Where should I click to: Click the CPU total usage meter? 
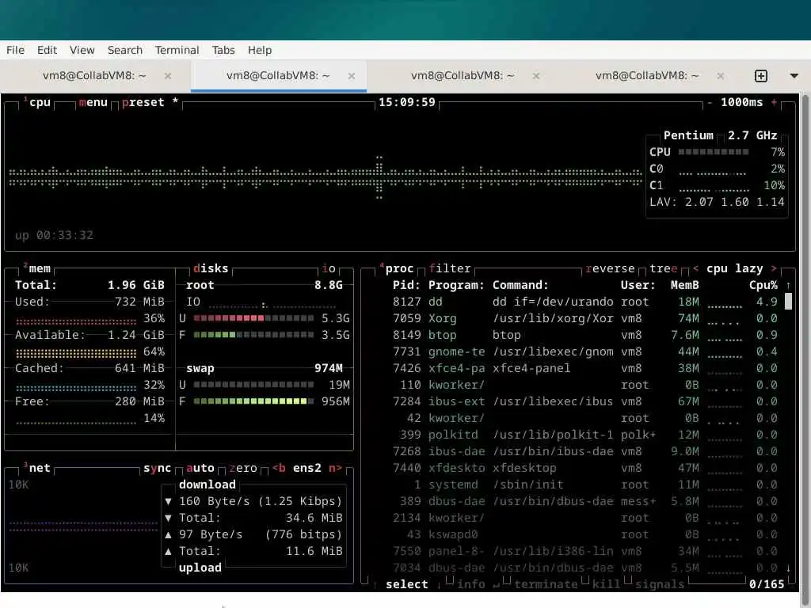tap(714, 152)
